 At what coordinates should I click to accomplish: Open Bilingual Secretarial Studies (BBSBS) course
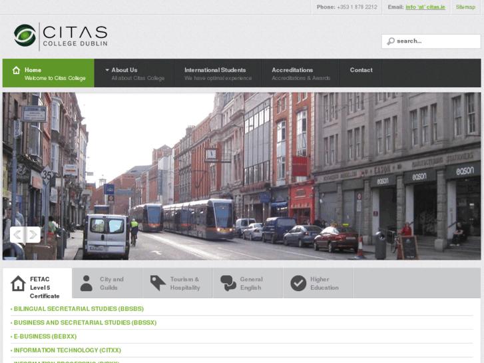(x=79, y=309)
